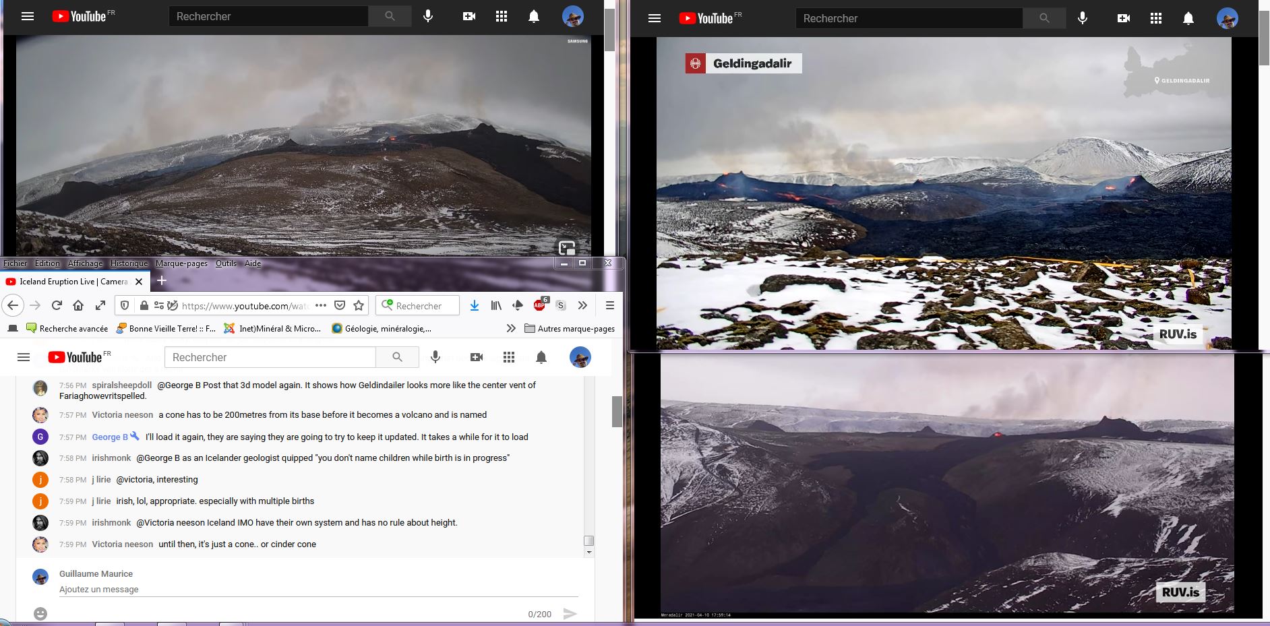Viewport: 1270px width, 626px height.
Task: Open the Autres marque-pages folder
Action: 570,328
